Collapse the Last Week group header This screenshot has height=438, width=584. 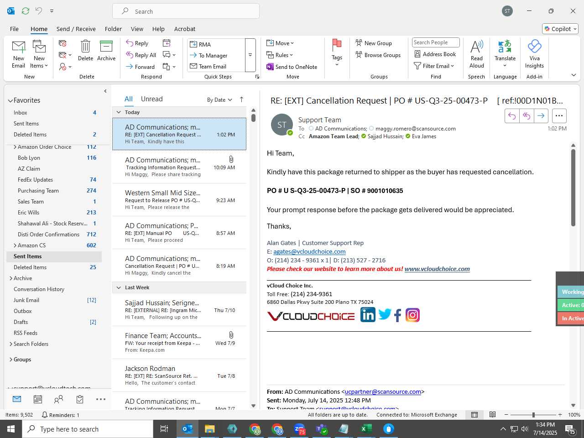119,287
